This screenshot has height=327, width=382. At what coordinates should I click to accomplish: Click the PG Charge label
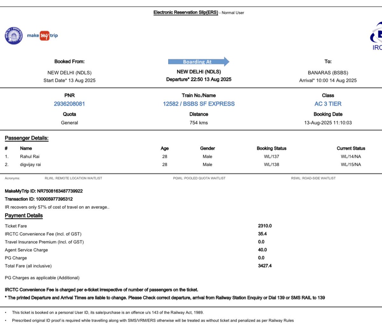click(x=16, y=258)
